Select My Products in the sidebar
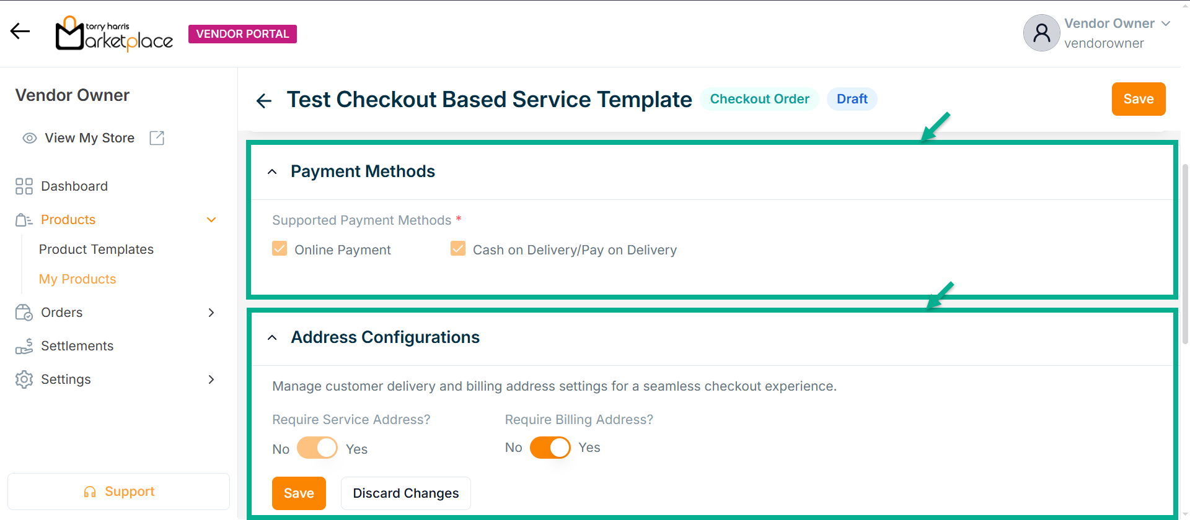Screen dimensions: 1190x520 (x=77, y=279)
